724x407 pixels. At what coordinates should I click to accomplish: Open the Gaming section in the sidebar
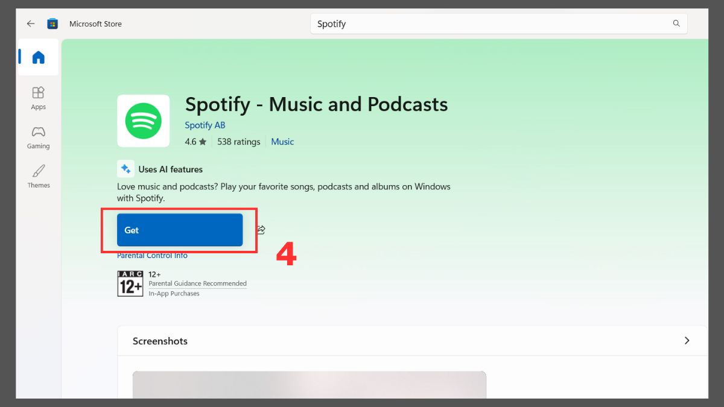coord(39,137)
